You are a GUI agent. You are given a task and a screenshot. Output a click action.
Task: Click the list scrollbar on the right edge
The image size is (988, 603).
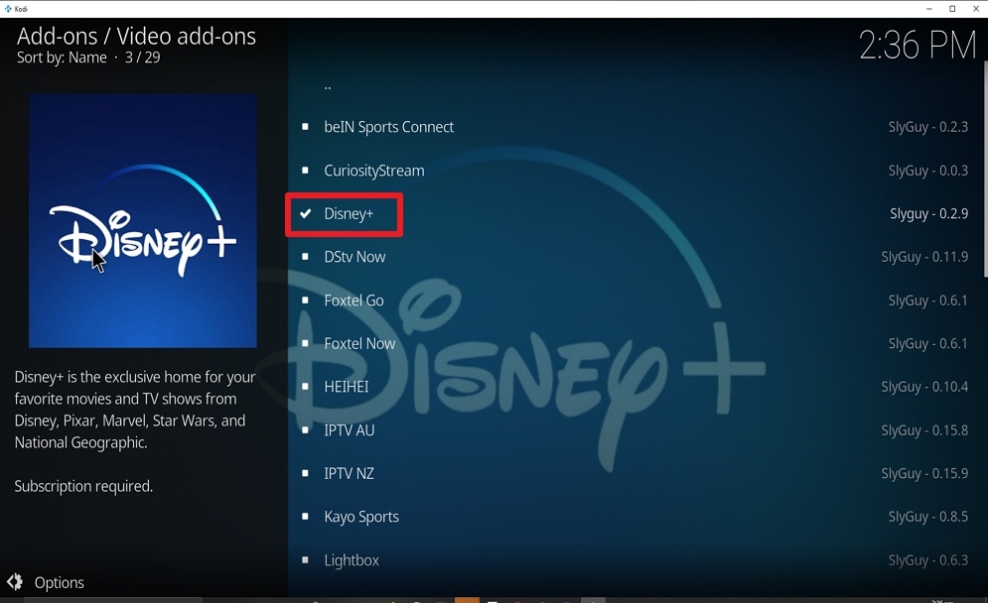(985, 169)
